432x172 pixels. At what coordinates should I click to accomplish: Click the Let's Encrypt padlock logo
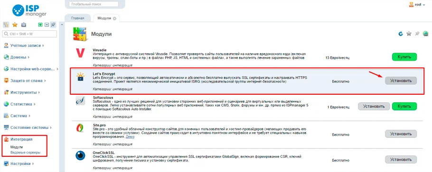(80, 77)
